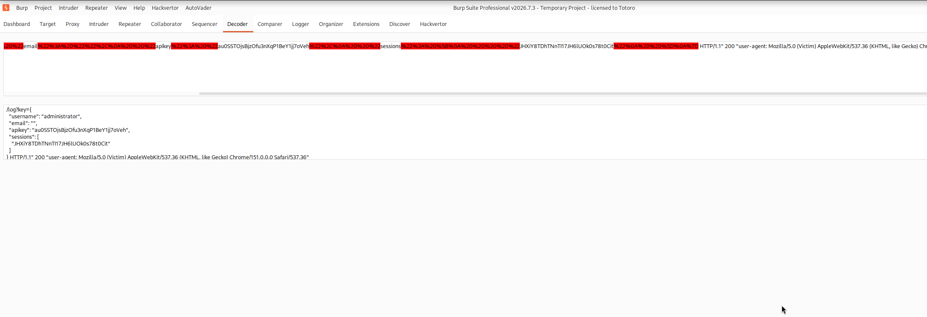Screen dimensions: 927x317
Task: Click the Burp Suite logo icon
Action: (6, 8)
